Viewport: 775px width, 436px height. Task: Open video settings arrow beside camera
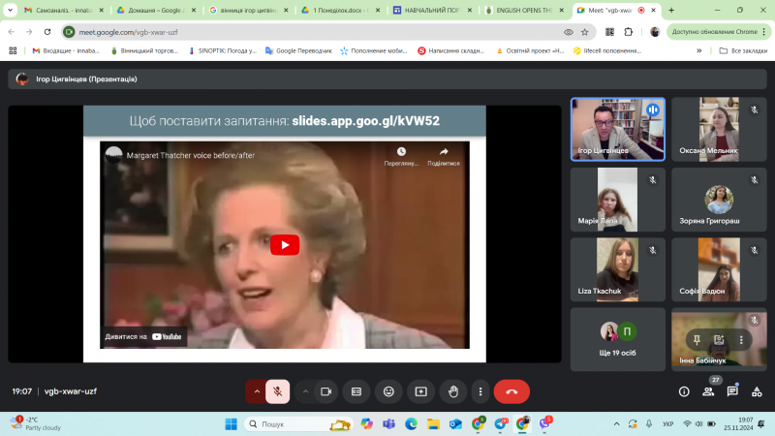click(305, 391)
